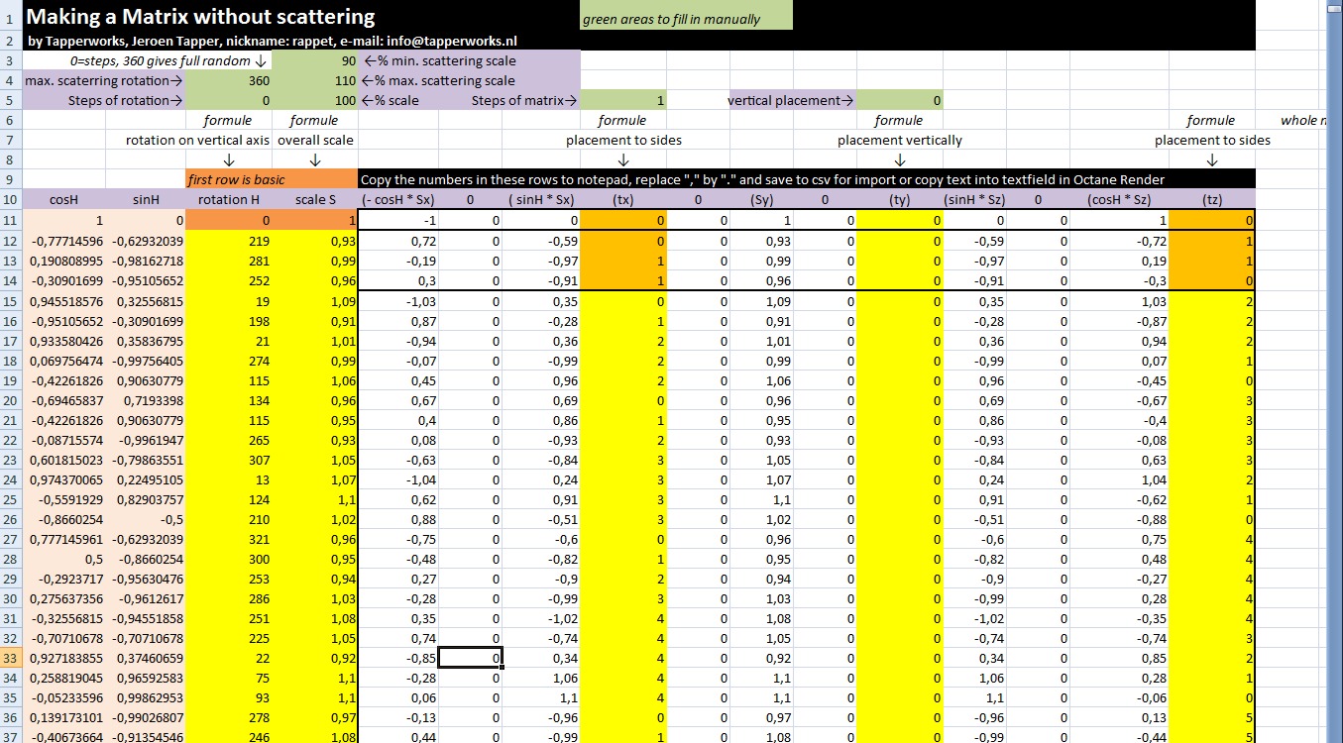Click the '(cosH * Sz)' heading cell

(1120, 199)
